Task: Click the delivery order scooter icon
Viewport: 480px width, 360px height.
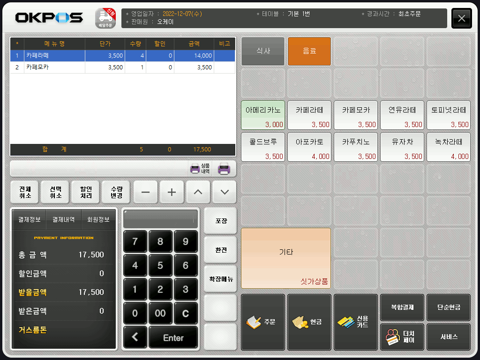Action: (x=105, y=18)
